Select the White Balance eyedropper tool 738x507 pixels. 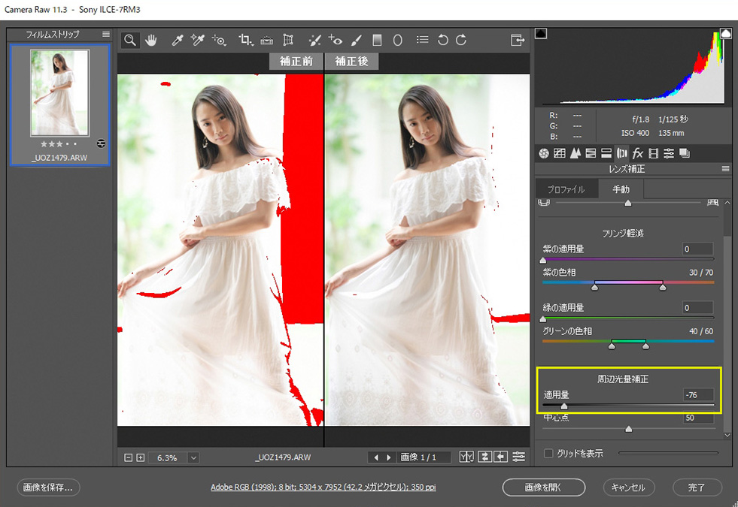pos(178,40)
